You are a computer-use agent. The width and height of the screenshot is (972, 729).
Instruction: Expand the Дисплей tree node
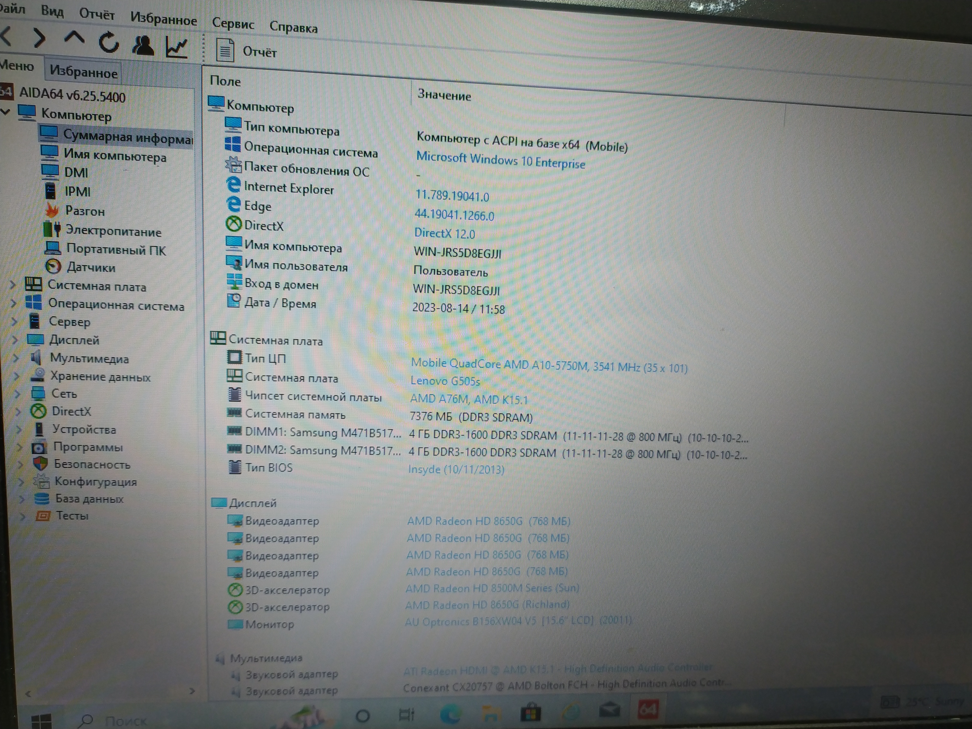click(15, 339)
